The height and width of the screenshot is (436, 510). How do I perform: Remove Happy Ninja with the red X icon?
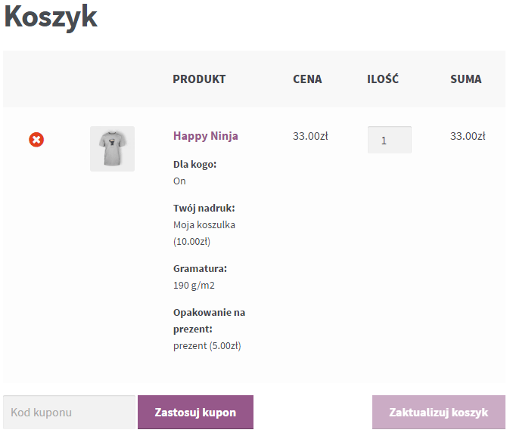(36, 140)
